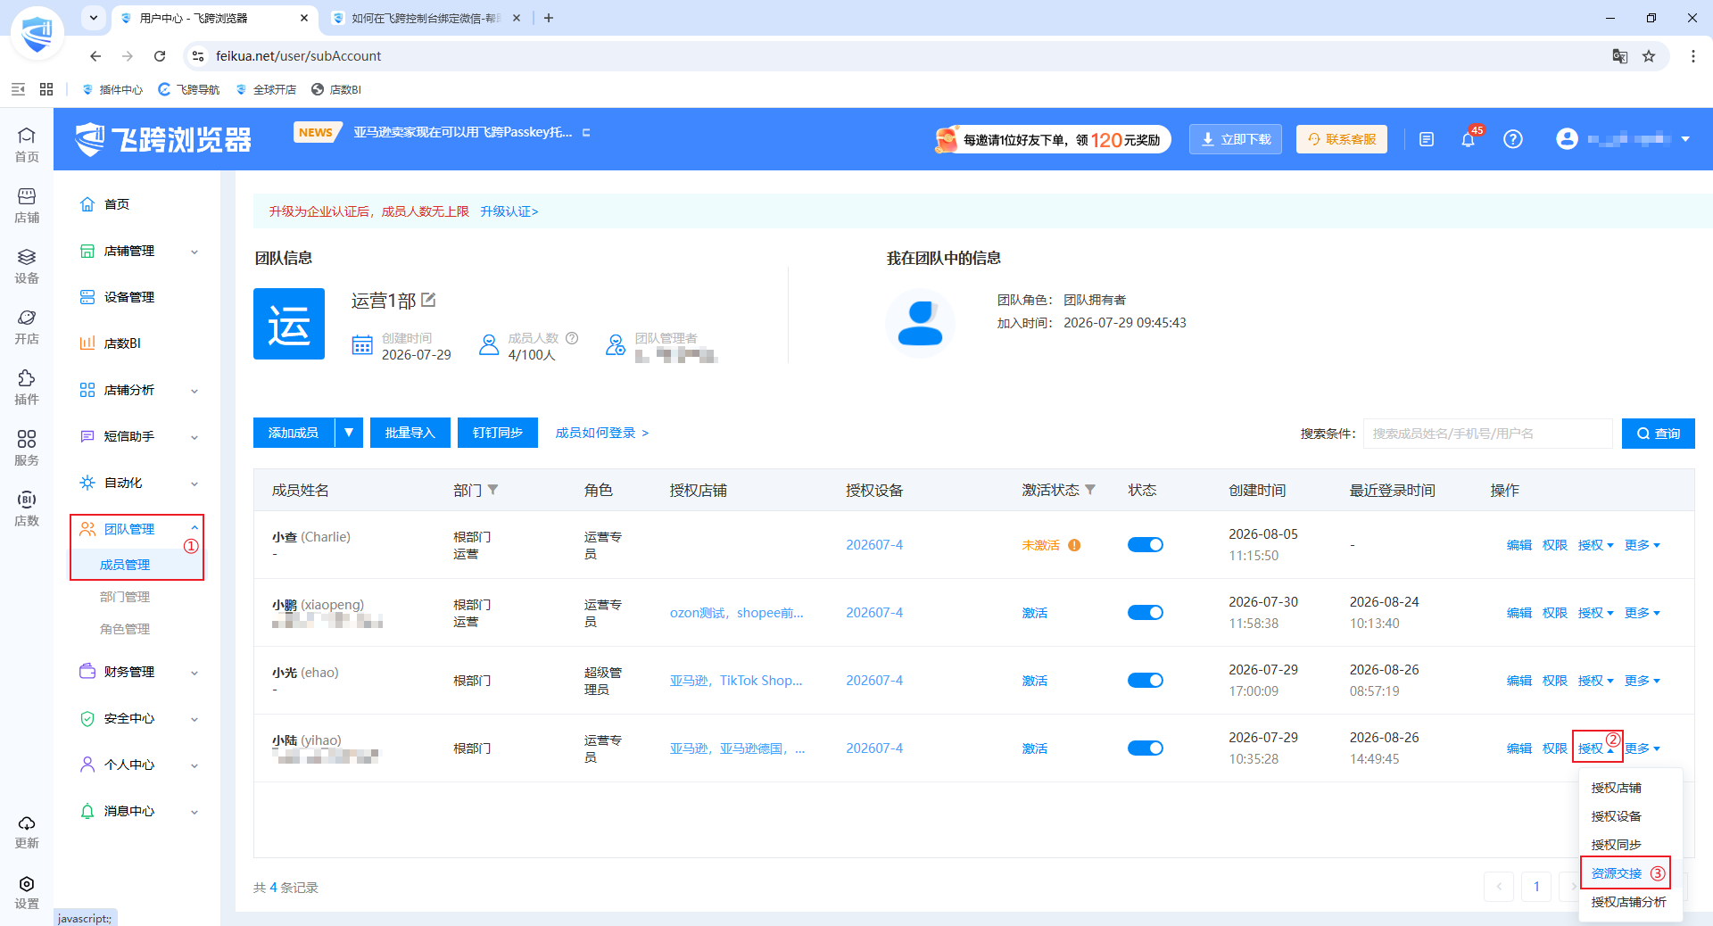Open the 授权 dropdown in 小鹏 (xiaopeng) row
The width and height of the screenshot is (1713, 926).
click(1595, 613)
